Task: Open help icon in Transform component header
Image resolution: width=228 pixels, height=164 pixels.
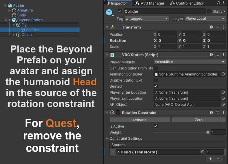Action: pyautogui.click(x=211, y=27)
